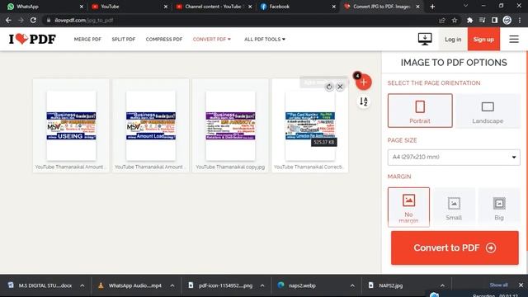
Task: Open the browser extensions puzzle icon
Action: tap(469, 20)
